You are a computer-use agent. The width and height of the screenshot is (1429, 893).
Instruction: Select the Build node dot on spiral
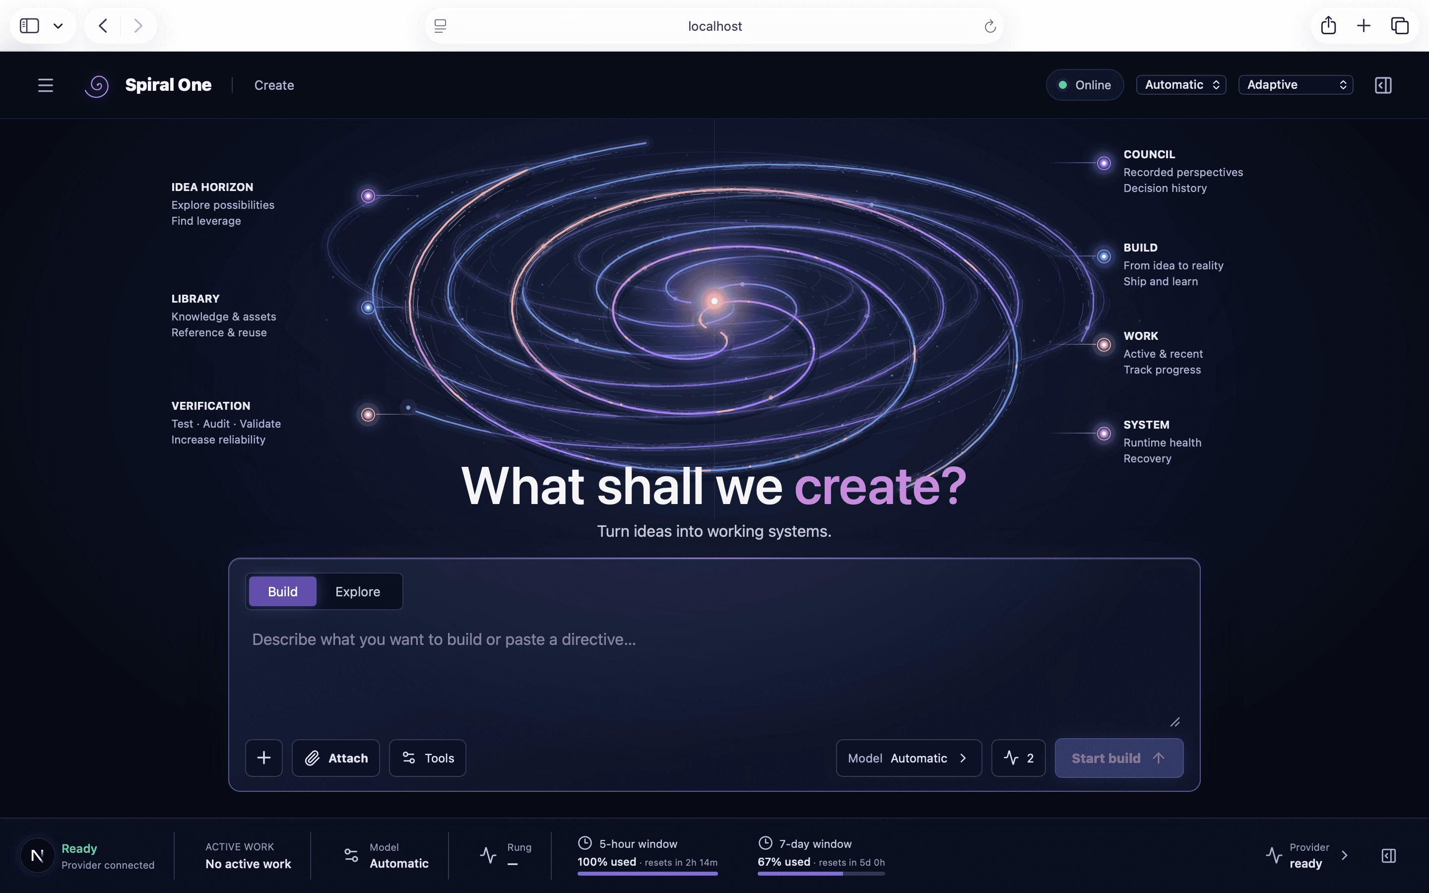[x=1104, y=256]
